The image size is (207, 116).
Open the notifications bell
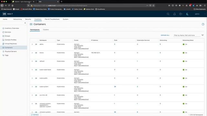click(x=174, y=14)
